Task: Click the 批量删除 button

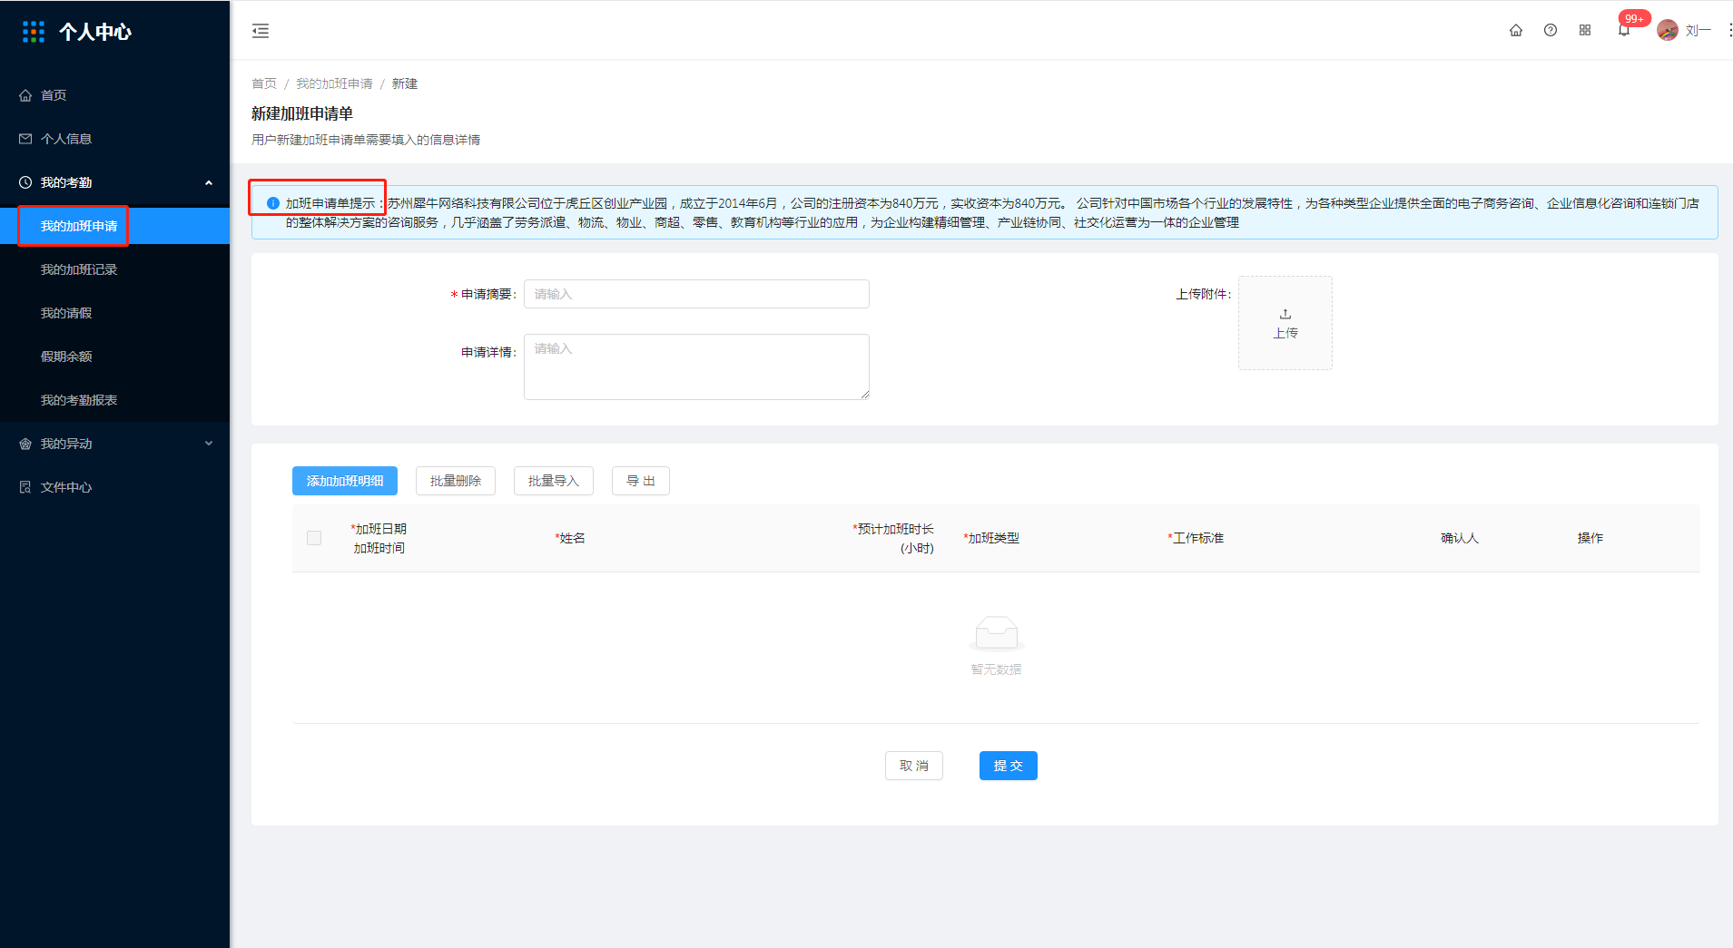Action: pyautogui.click(x=456, y=481)
